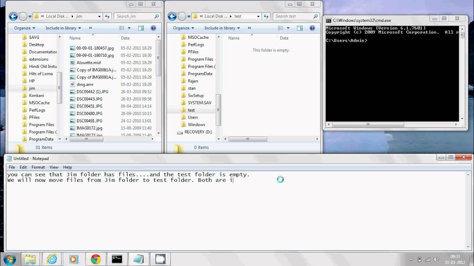Click refresh icon beside jim address bar
The image size is (474, 266).
(107, 16)
